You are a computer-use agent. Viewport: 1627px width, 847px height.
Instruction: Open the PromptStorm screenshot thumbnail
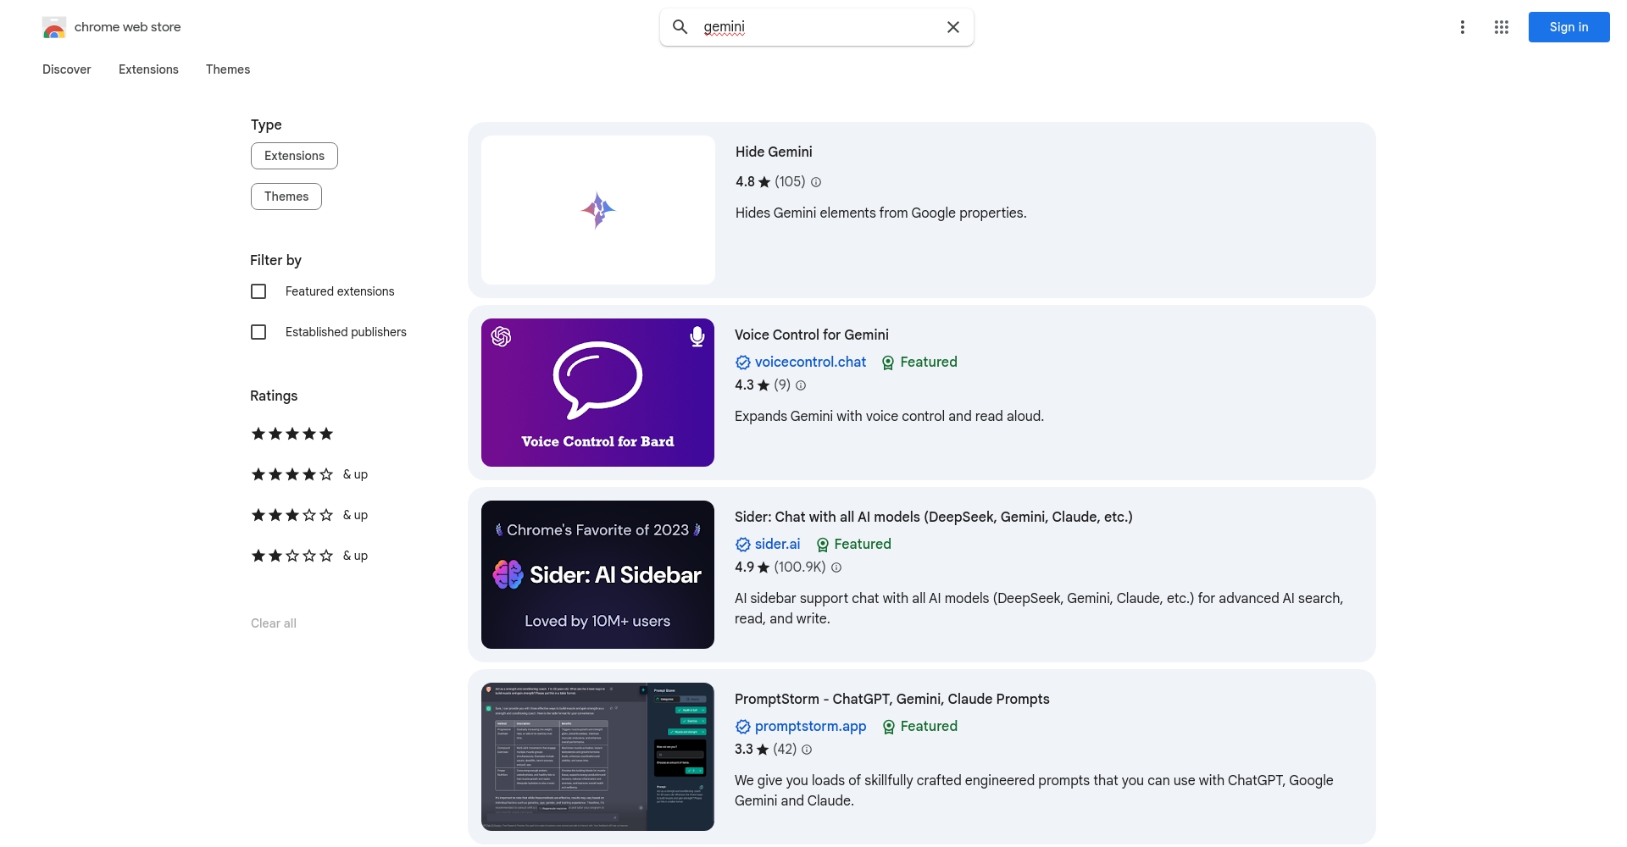click(597, 756)
